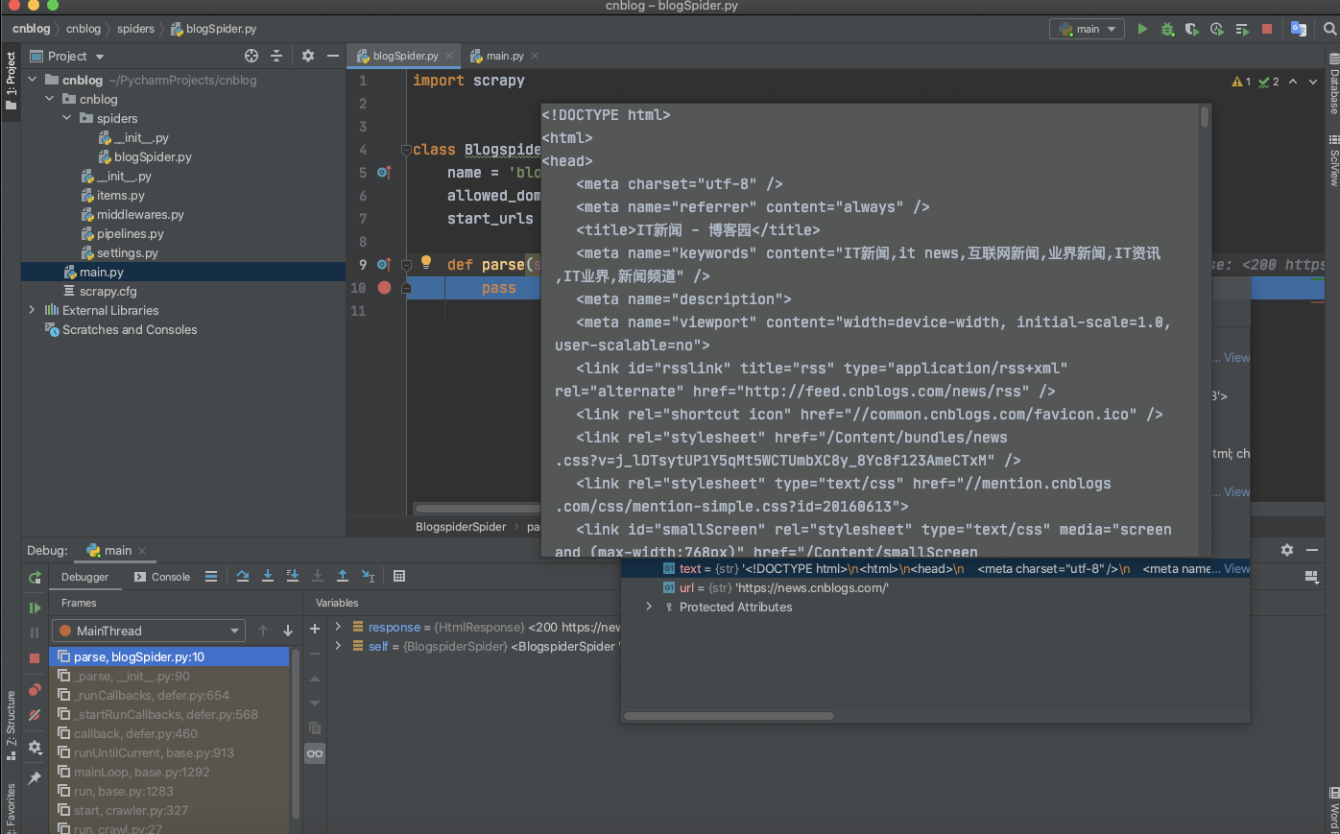Click Step Out in debugger toolbar
The width and height of the screenshot is (1340, 834).
click(343, 576)
